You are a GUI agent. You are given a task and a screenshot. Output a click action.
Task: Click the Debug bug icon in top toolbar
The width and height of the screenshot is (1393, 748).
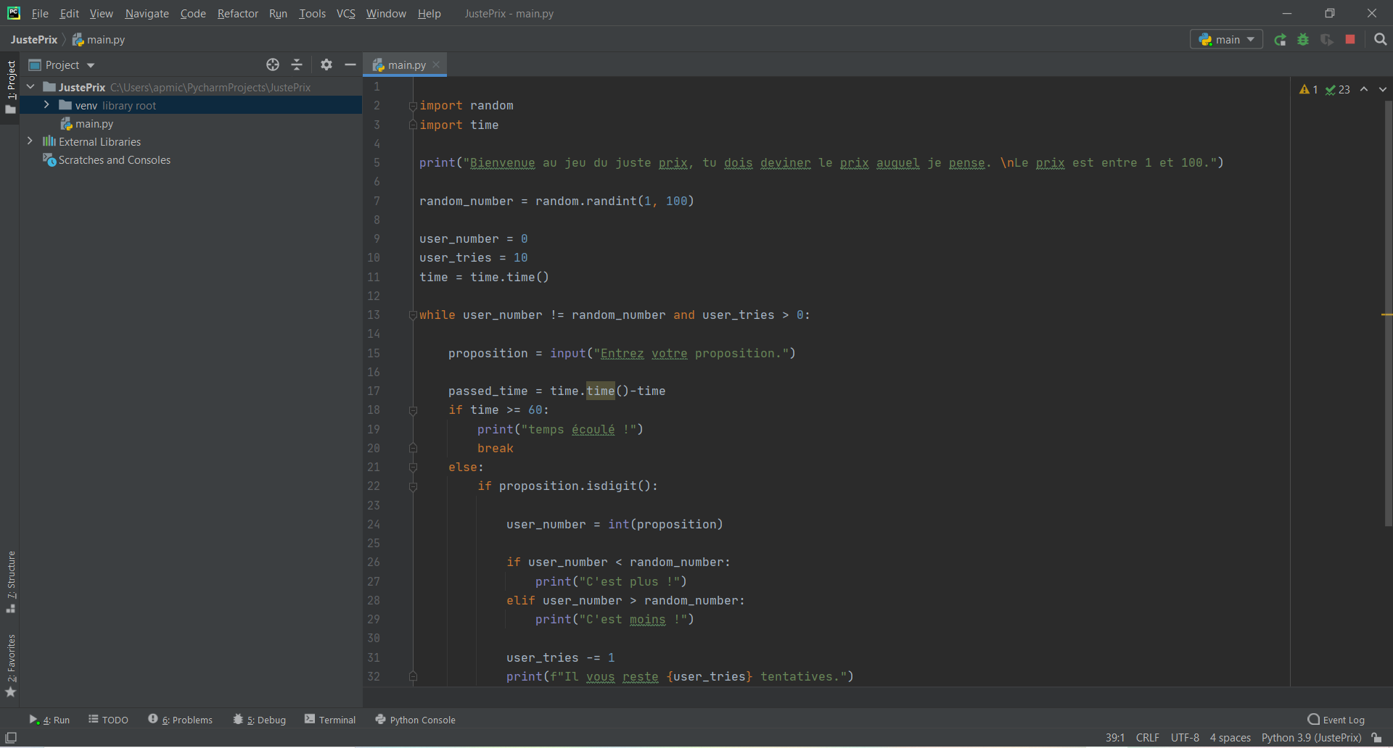pos(1303,40)
